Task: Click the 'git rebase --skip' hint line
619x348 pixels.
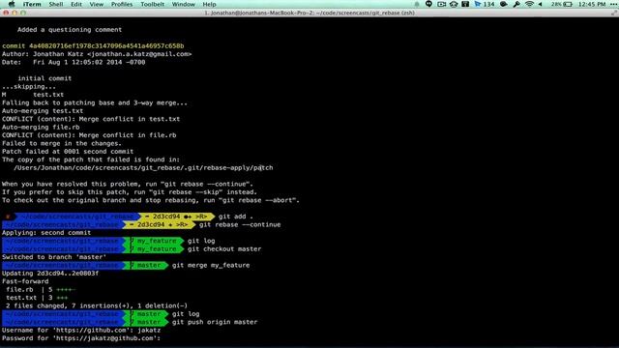Action: 130,192
